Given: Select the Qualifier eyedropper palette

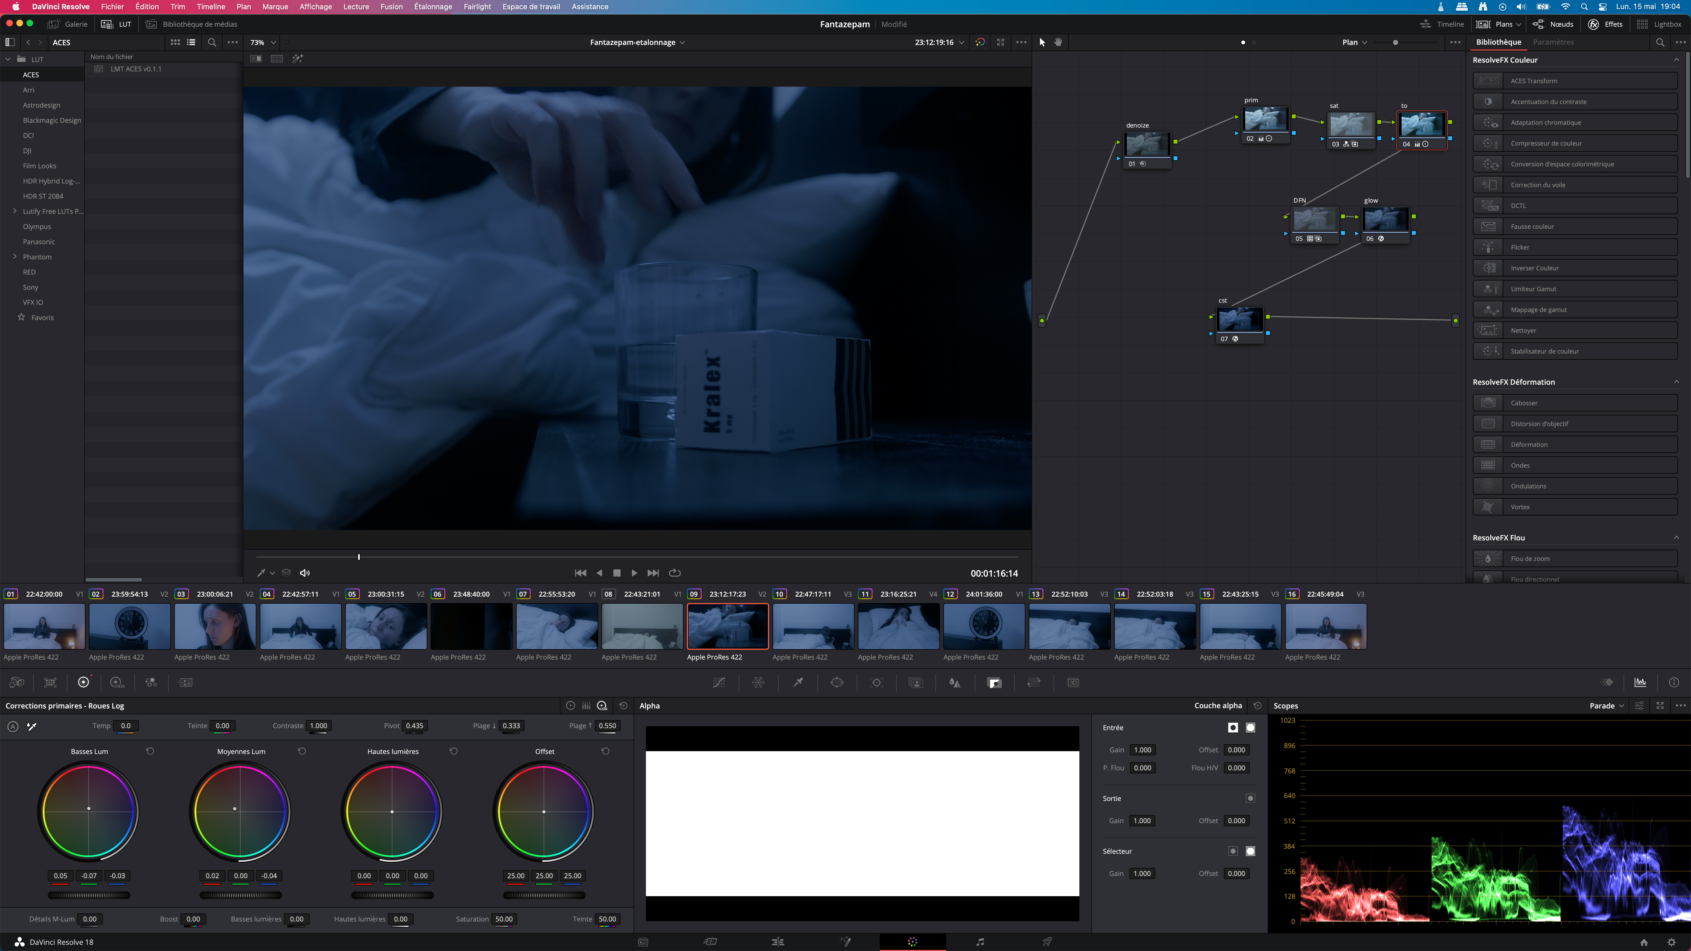Looking at the screenshot, I should (x=798, y=683).
